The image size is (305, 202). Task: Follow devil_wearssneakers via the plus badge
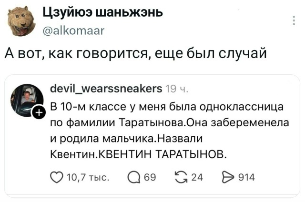pyautogui.click(x=39, y=112)
